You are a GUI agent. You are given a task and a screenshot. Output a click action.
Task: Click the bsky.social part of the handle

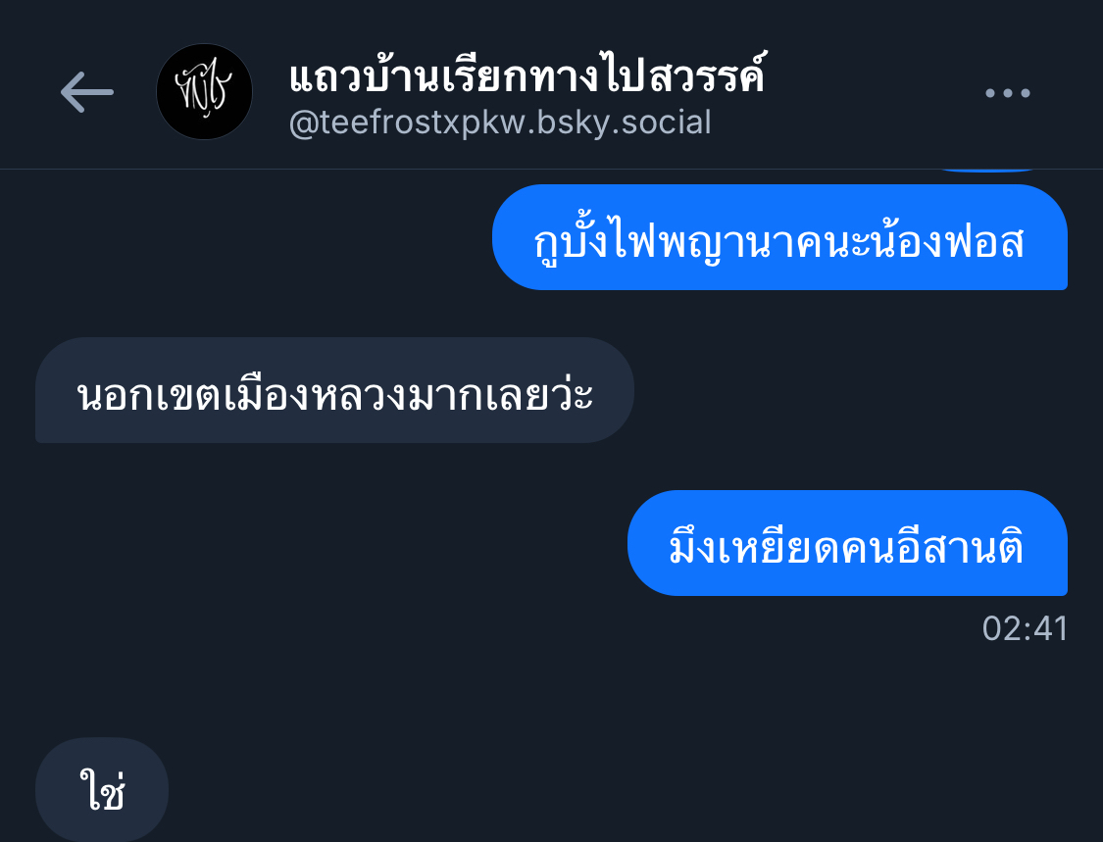pyautogui.click(x=624, y=123)
